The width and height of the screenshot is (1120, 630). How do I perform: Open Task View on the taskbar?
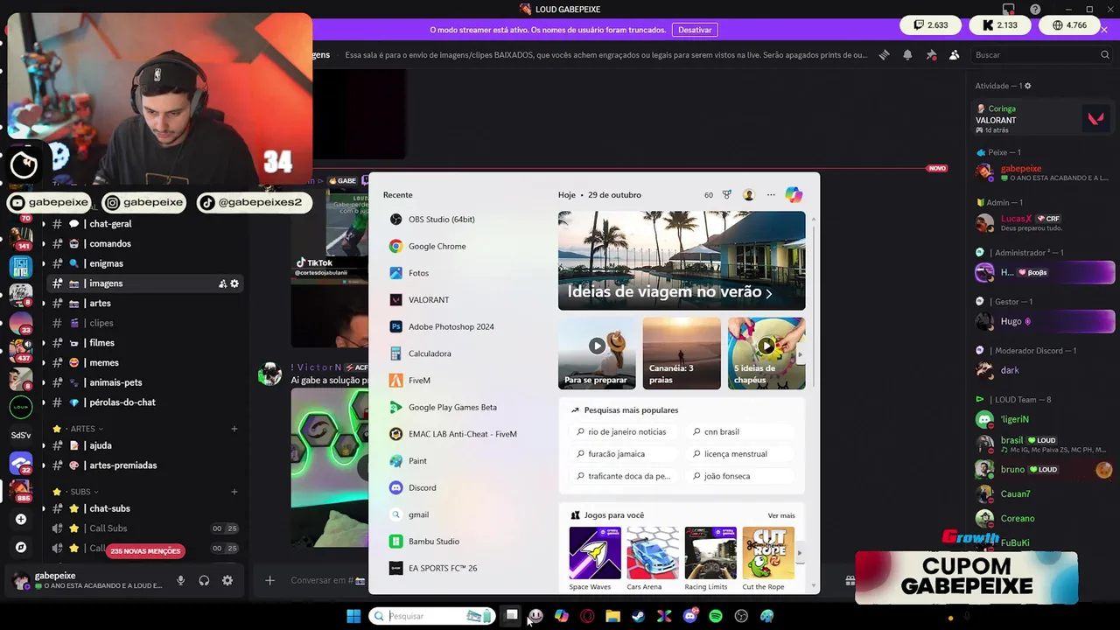pos(512,616)
